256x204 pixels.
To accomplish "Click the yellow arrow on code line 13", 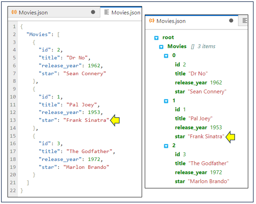I will point(115,120).
